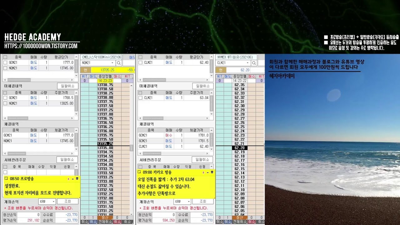Check the CLM21 62.40 position row checkbox
The image size is (400, 225).
141,62
